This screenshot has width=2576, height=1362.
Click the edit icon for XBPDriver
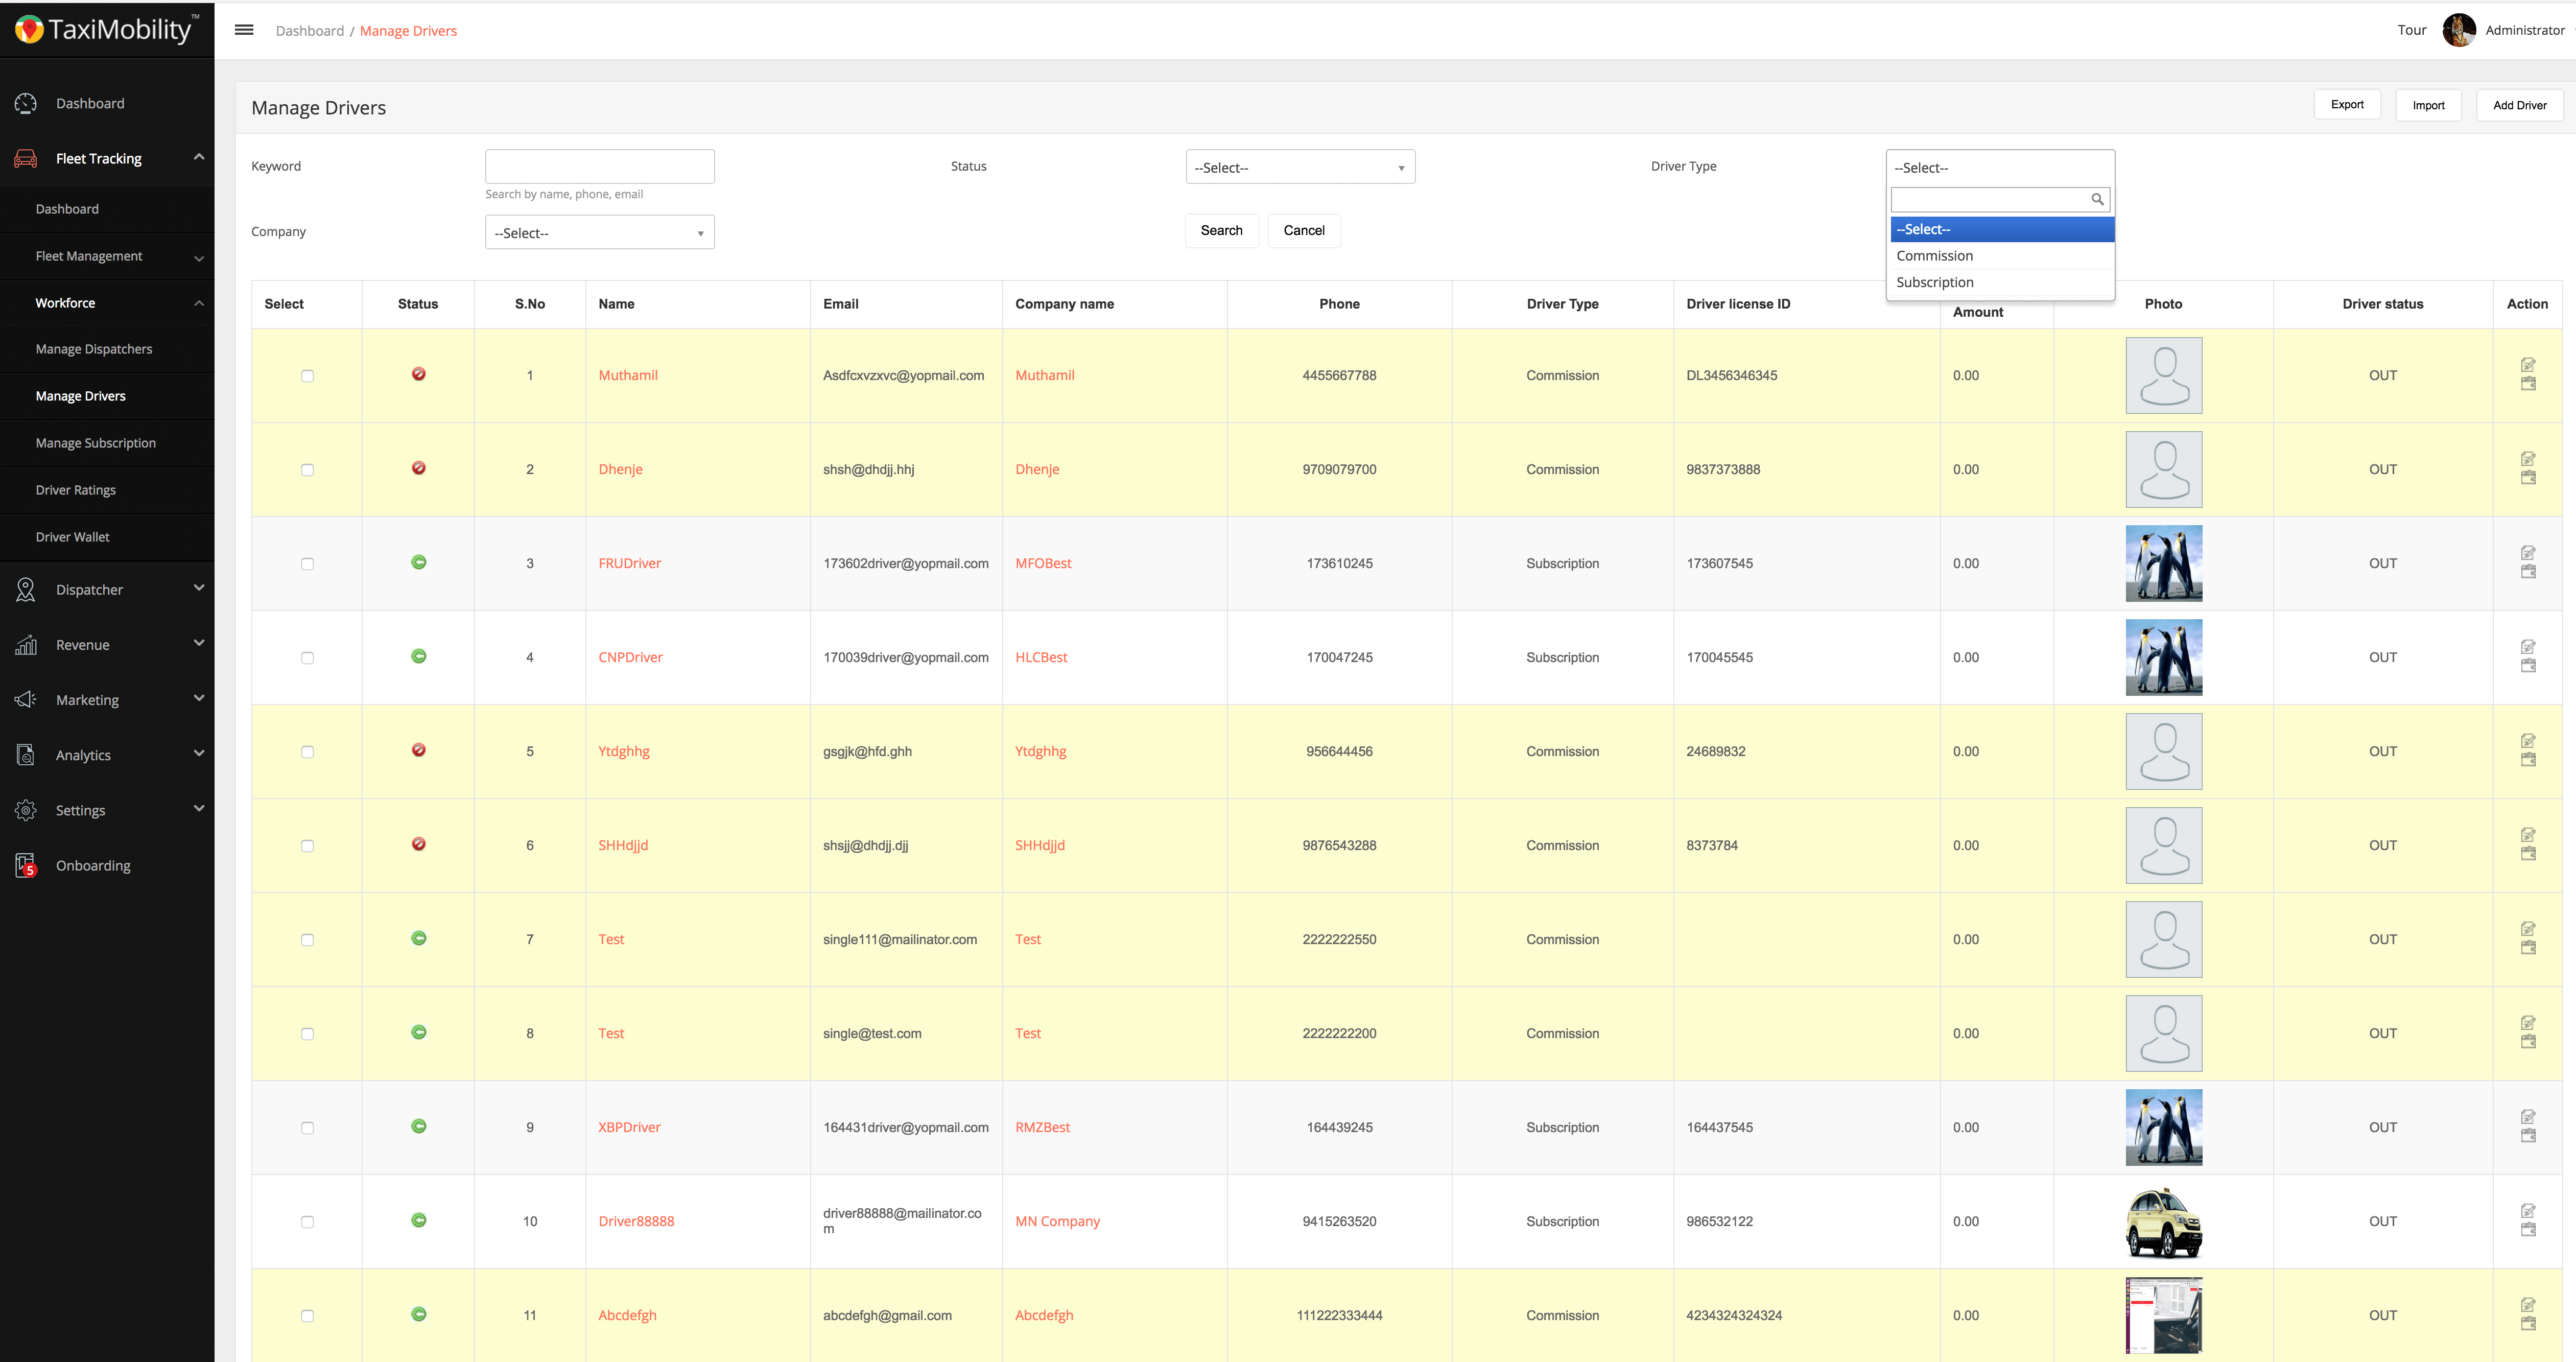[2528, 1117]
